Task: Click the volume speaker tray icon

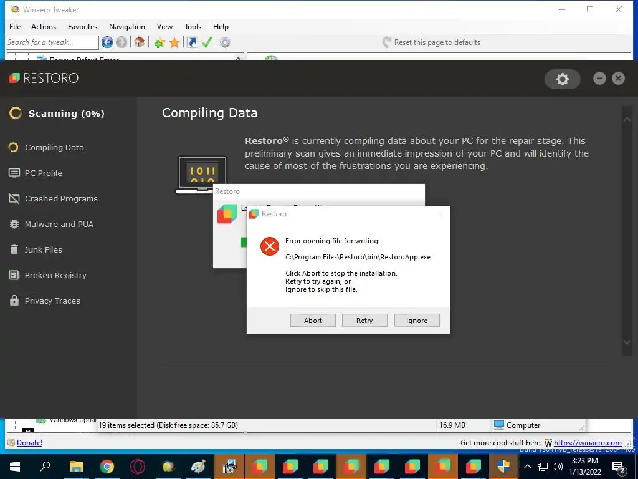Action: coord(558,467)
